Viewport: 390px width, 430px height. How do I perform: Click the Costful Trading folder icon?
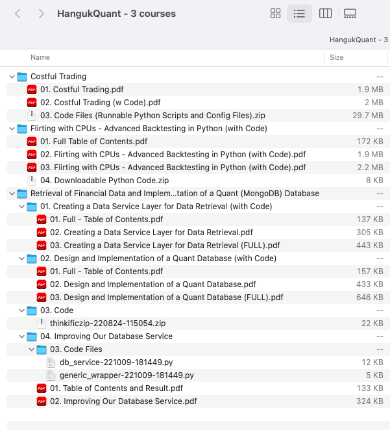[x=22, y=77]
